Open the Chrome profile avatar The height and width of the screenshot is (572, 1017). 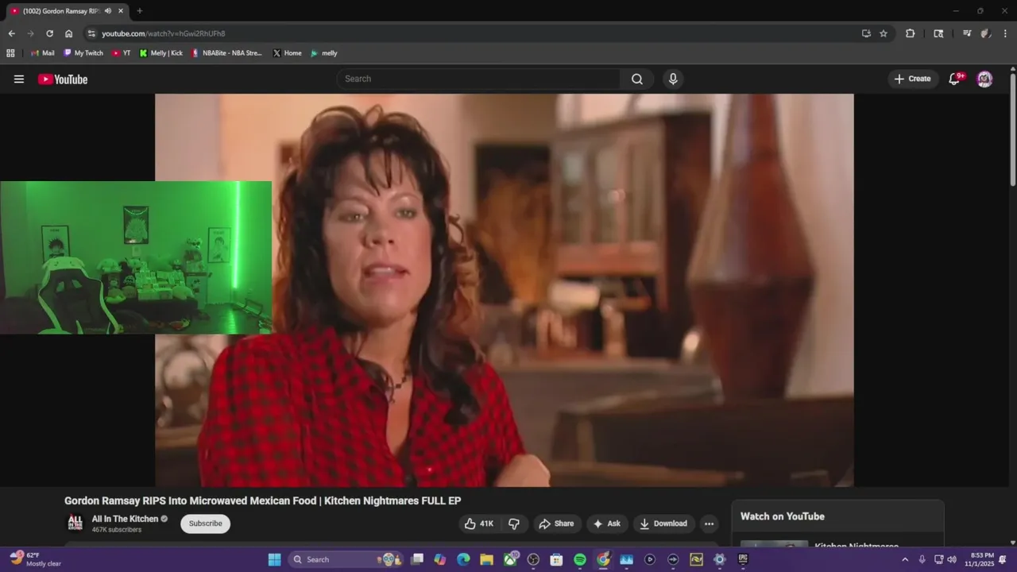click(x=986, y=33)
